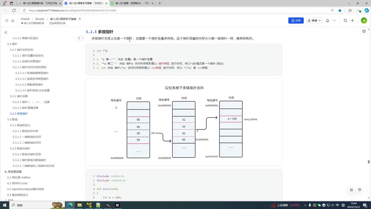
Task: Click the pin icon beside the document title
Action: [x=80, y=19]
